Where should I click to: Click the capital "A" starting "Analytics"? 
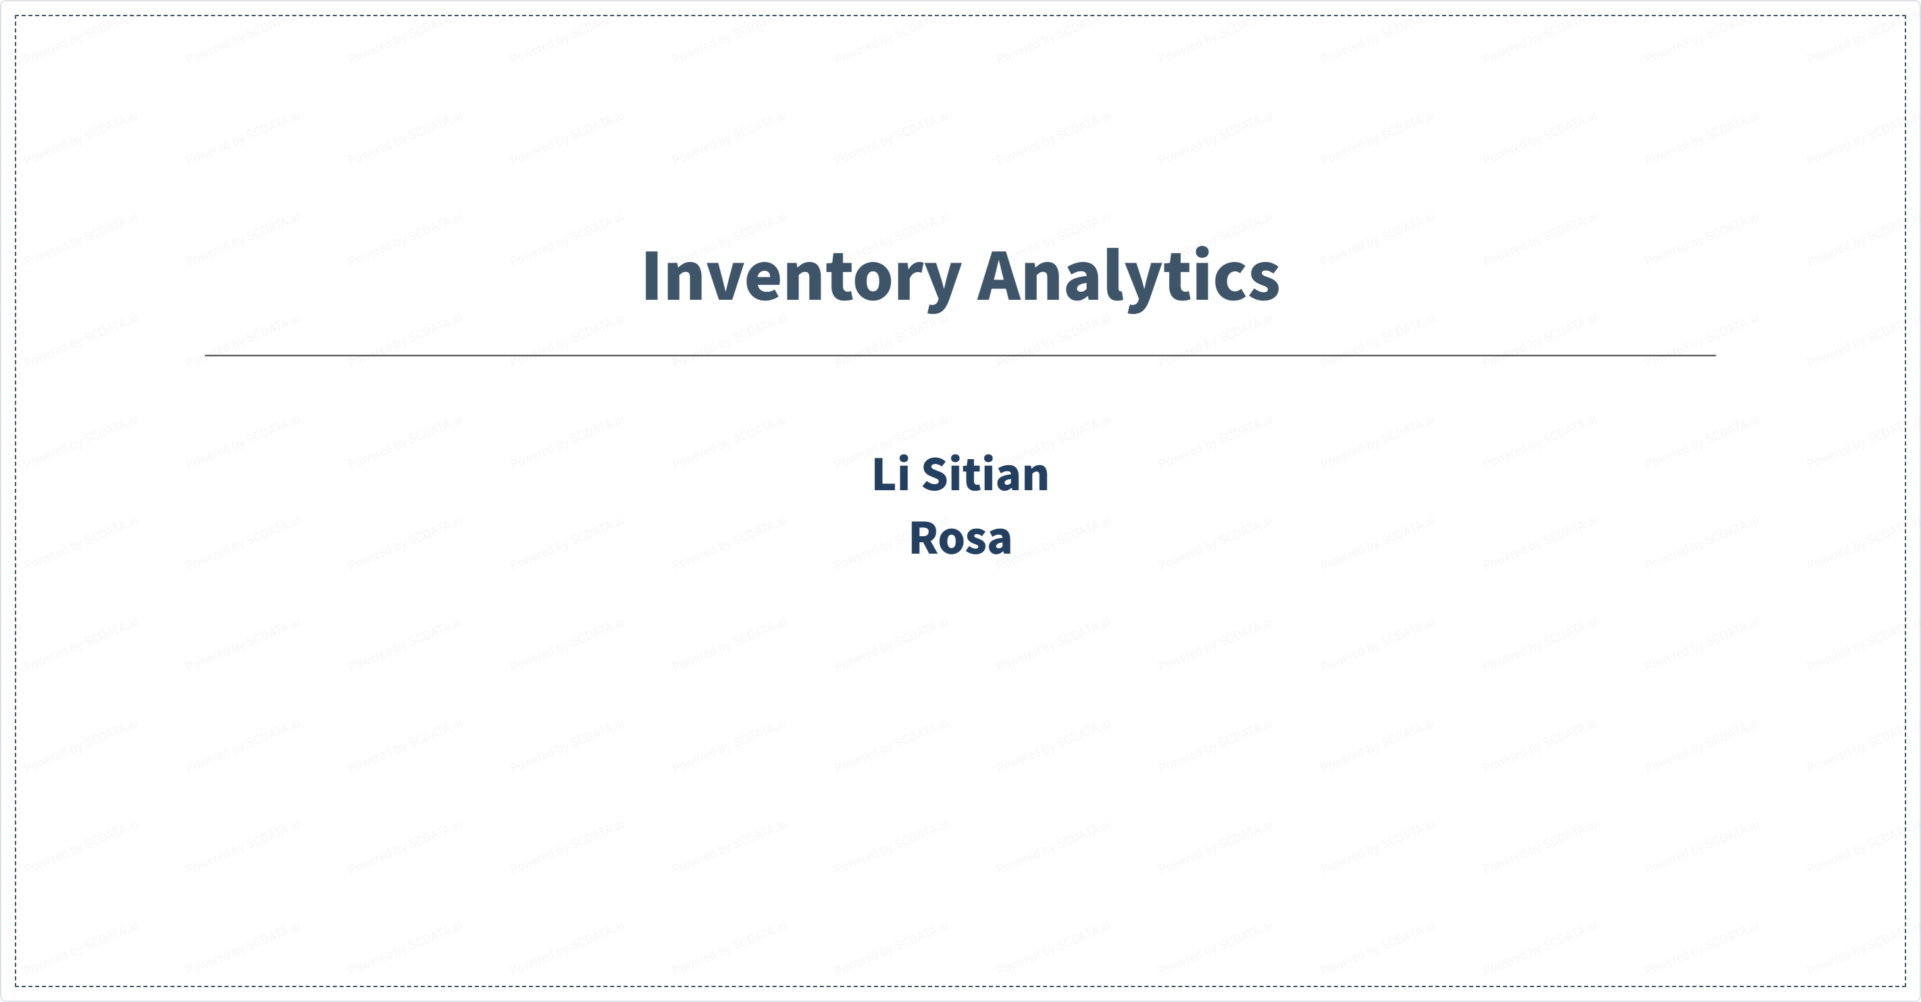coord(1003,277)
